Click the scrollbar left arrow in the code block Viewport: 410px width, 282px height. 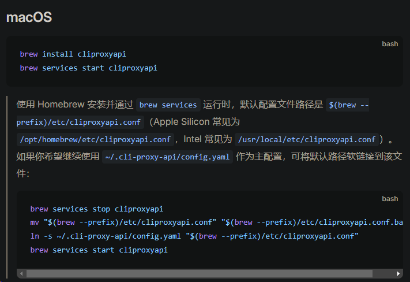coord(21,273)
